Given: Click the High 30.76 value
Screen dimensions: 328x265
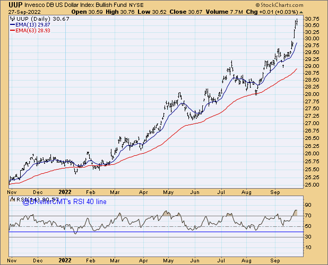Looking at the screenshot, I should click(x=120, y=12).
